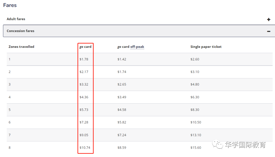The height and width of the screenshot is (157, 275).
Task: Click the $13.10 paper ticket fare
Action: click(x=196, y=135)
